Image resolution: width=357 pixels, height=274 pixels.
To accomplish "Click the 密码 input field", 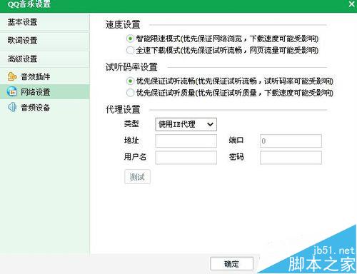I will click(291, 158).
